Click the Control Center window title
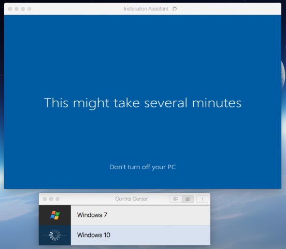286x249 pixels. tap(131, 199)
